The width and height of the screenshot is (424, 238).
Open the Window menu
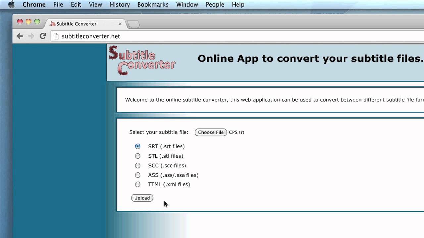(187, 4)
